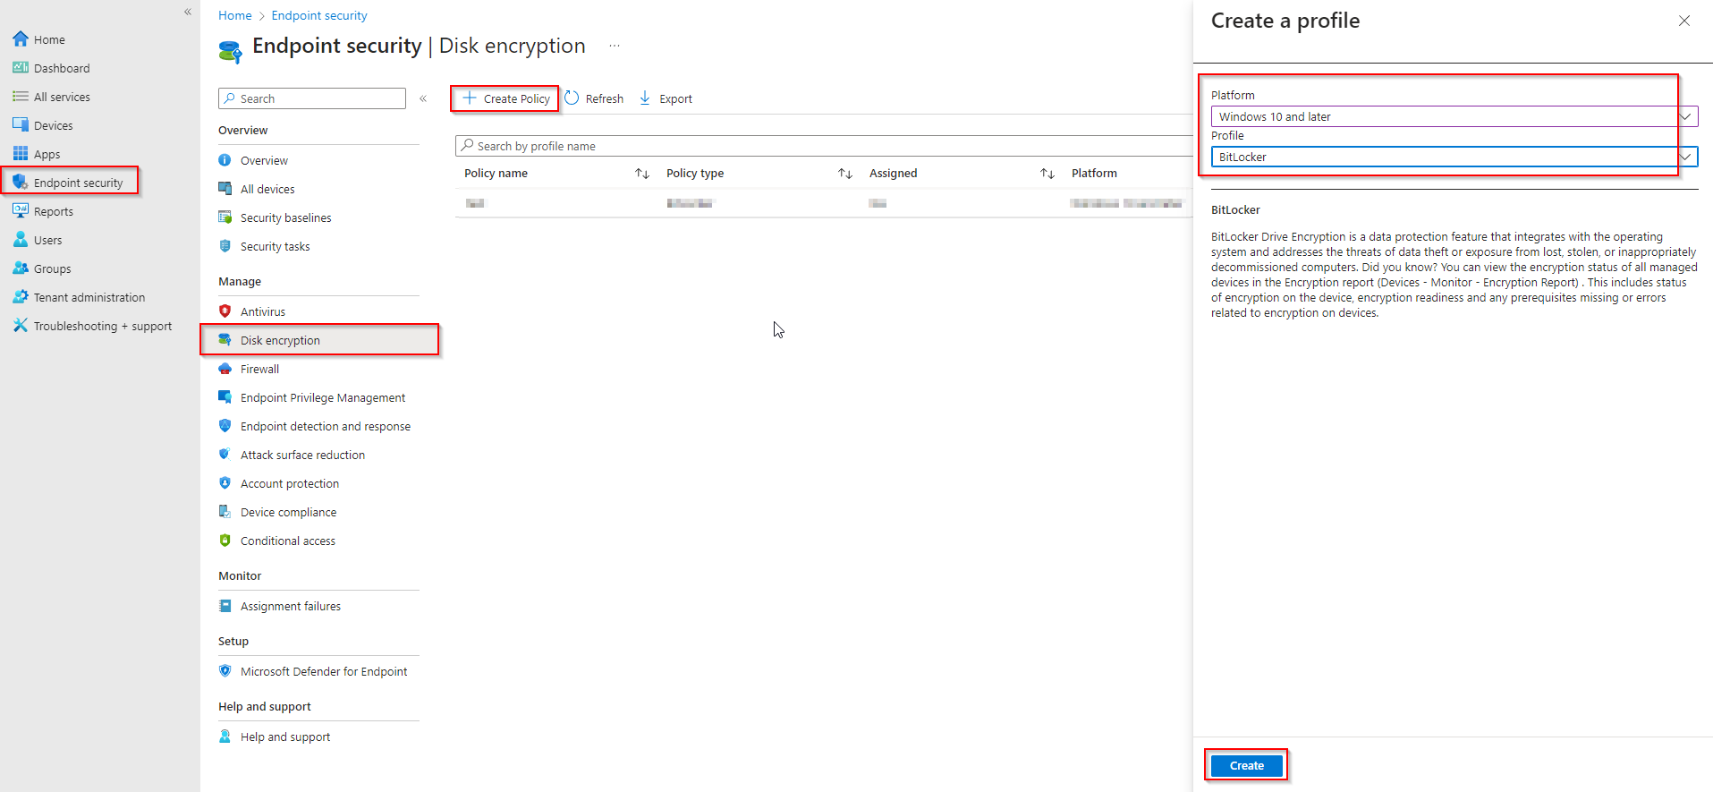Follow the Home breadcrumb link

tap(235, 15)
